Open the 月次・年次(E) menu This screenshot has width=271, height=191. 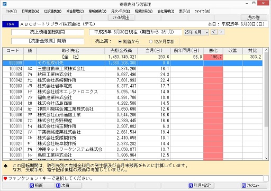(x=120, y=11)
